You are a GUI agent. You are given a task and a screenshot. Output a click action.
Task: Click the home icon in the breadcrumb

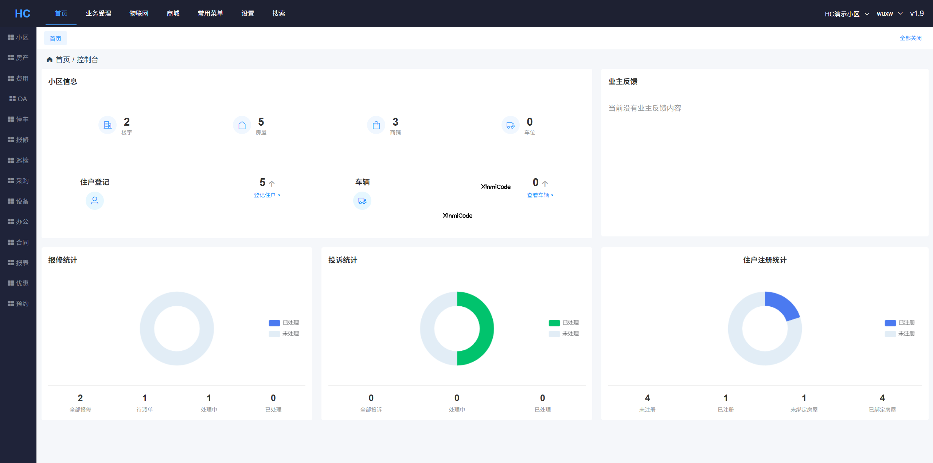pyautogui.click(x=50, y=60)
